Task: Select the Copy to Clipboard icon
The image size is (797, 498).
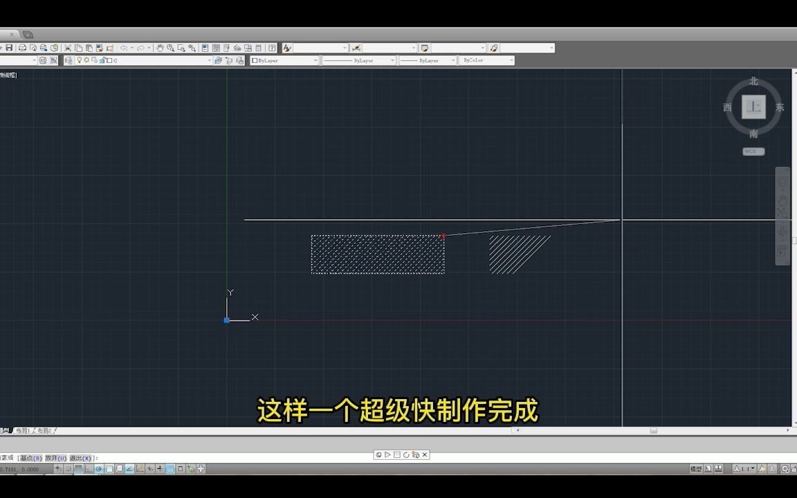Action: tap(80, 48)
